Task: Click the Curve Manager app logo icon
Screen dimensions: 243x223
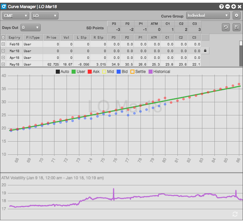Action: [4, 6]
